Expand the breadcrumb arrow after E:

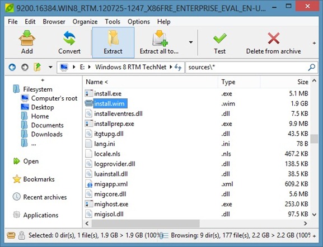[x=90, y=67]
